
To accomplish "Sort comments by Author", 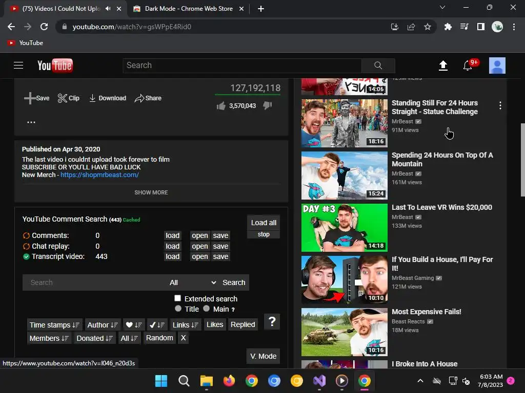I will click(x=103, y=325).
